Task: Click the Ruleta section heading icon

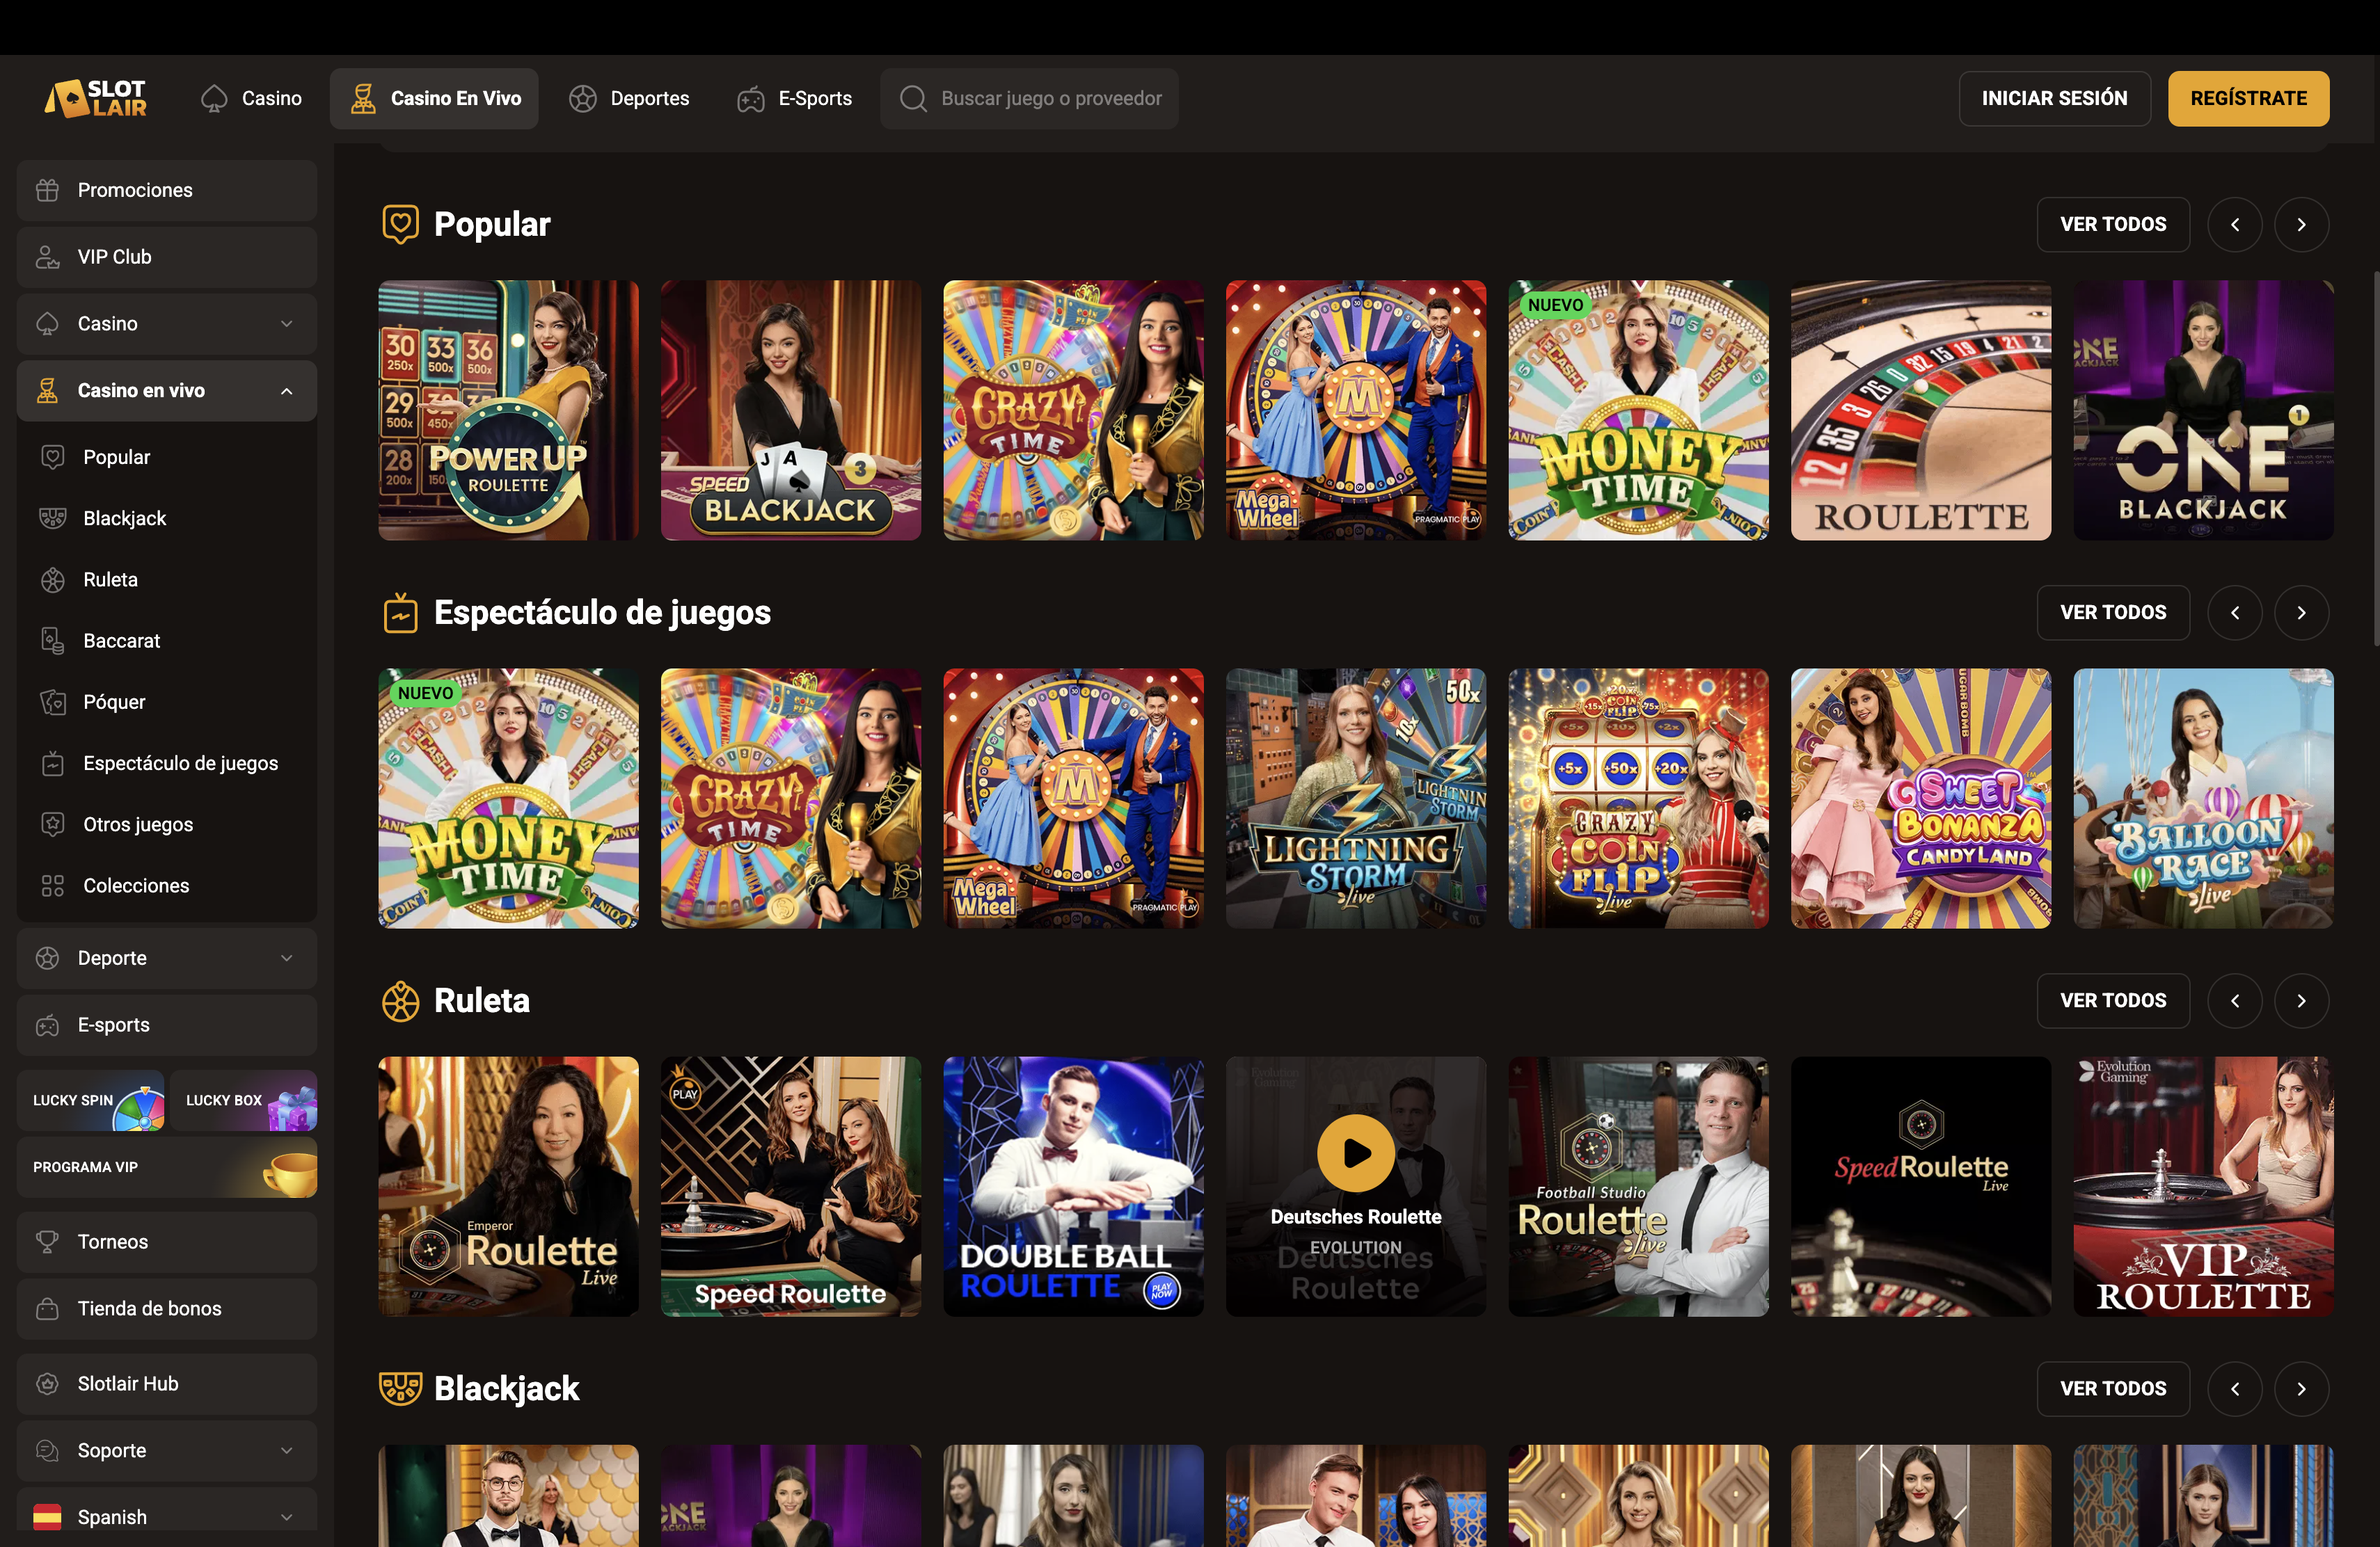Action: click(x=400, y=1000)
